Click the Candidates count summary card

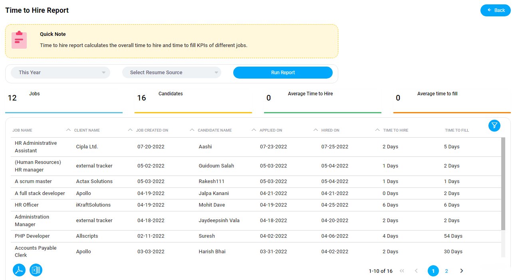(x=193, y=102)
